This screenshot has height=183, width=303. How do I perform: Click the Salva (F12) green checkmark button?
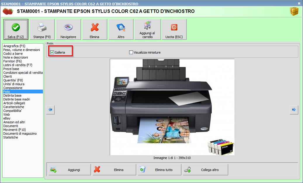16,30
